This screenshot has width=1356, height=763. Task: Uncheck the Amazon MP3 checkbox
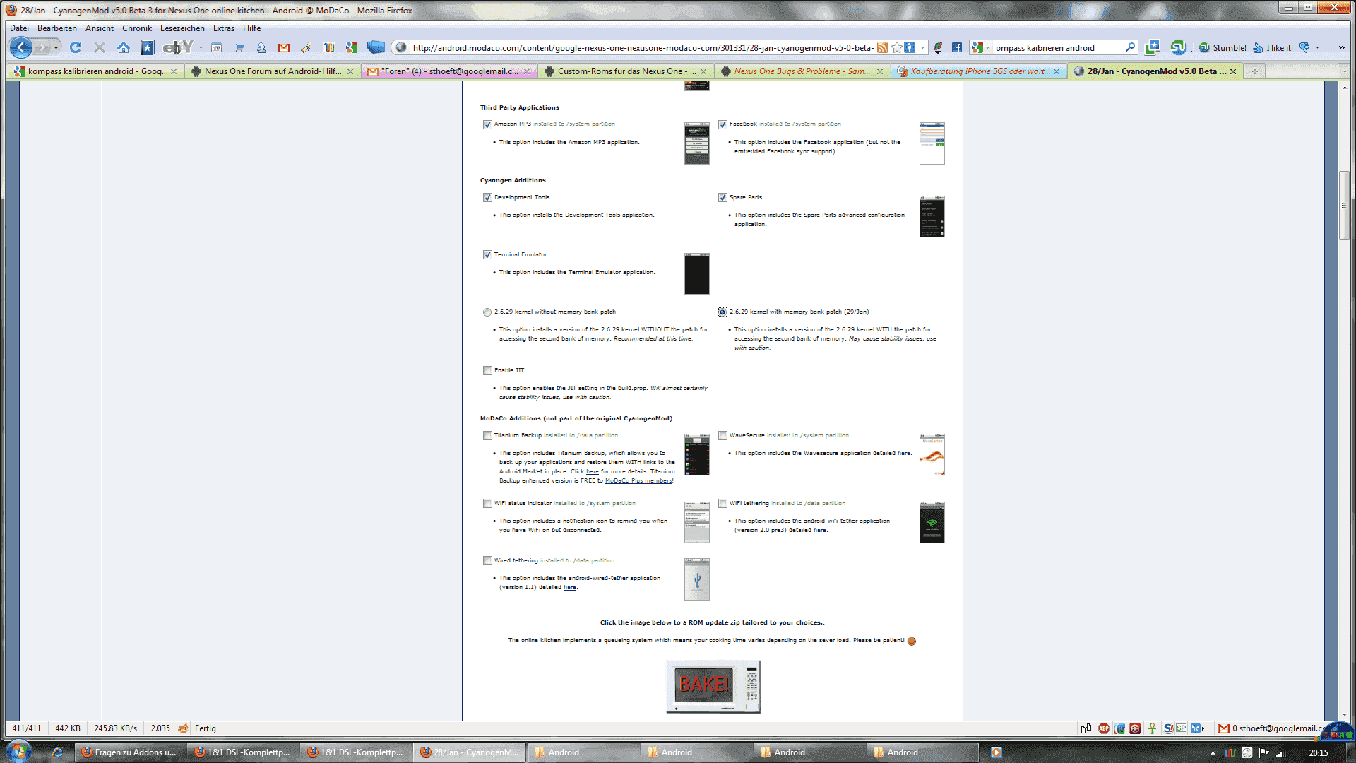pos(487,124)
